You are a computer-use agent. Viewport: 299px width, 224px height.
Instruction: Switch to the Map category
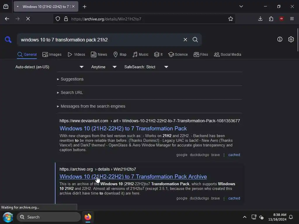pyautogui.click(x=120, y=55)
